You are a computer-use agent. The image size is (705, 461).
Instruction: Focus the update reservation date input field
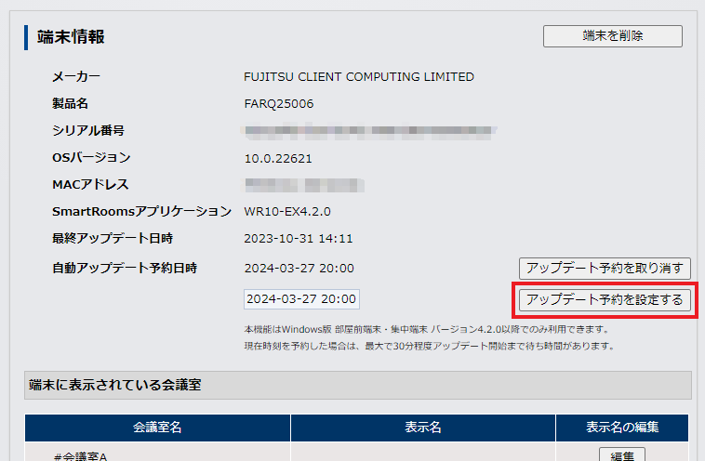pos(301,299)
